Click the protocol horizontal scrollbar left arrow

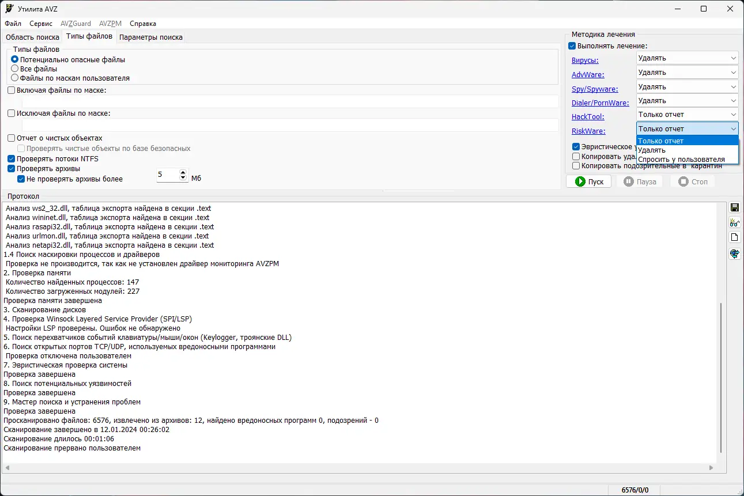click(x=7, y=468)
